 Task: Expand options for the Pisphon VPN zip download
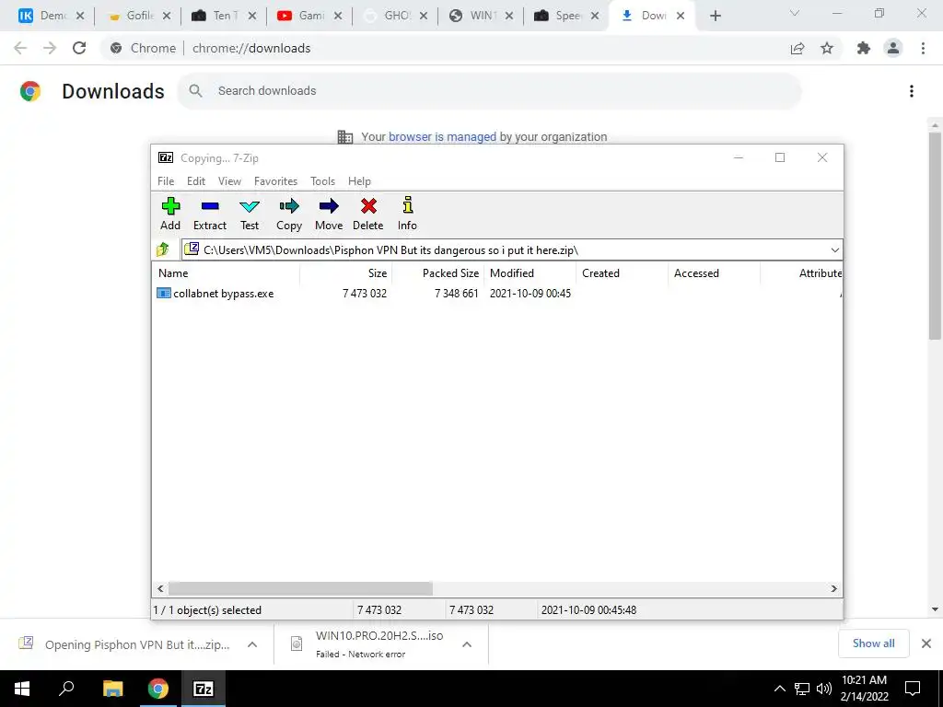click(252, 644)
